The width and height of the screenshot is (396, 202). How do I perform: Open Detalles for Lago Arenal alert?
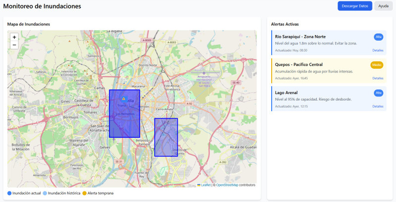coord(378,106)
